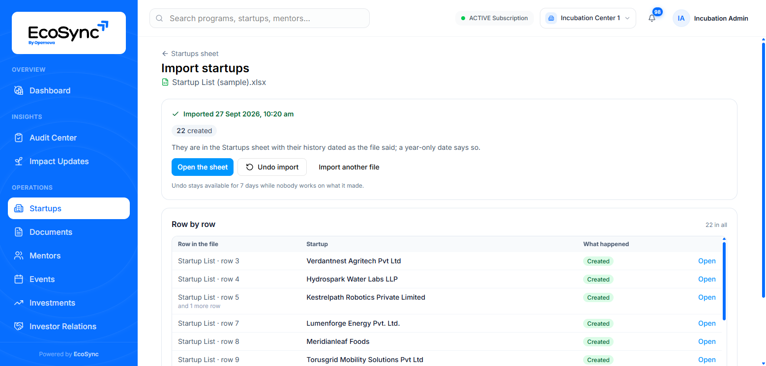The image size is (766, 366).
Task: Click the Incubation Admin user name
Action: point(721,18)
